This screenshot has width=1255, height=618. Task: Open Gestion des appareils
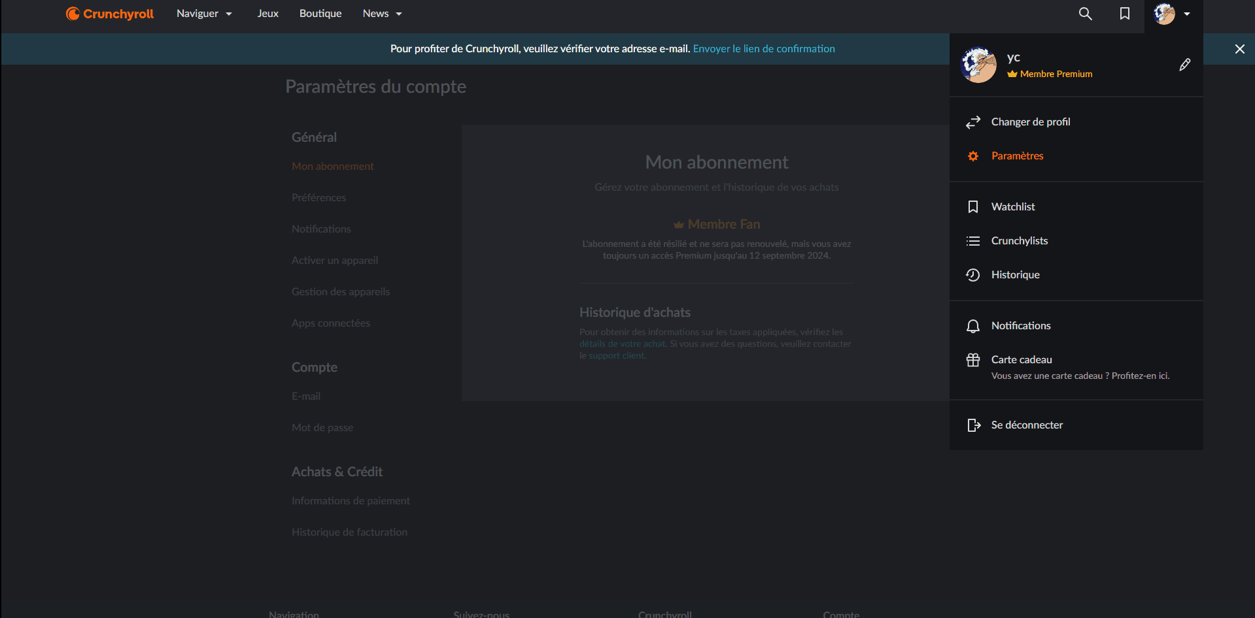(x=341, y=292)
